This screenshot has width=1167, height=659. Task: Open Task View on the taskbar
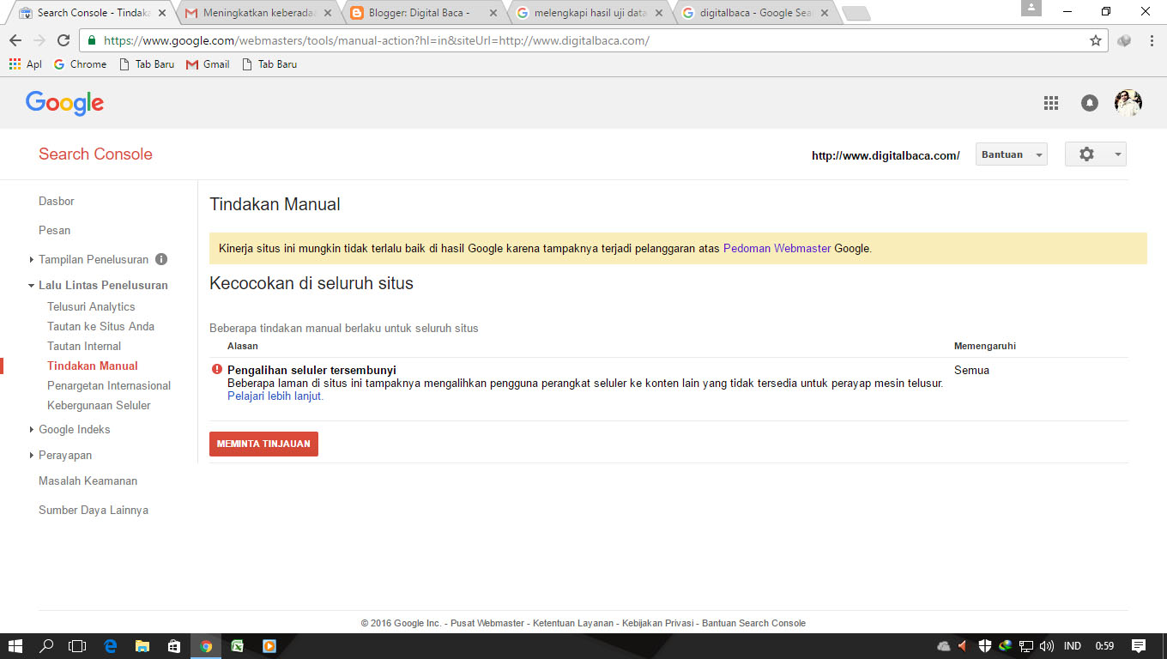click(77, 646)
